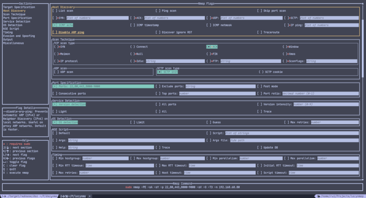Select Timing in the Sections list
The height and width of the screenshot is (198, 366).
[x=8, y=32]
